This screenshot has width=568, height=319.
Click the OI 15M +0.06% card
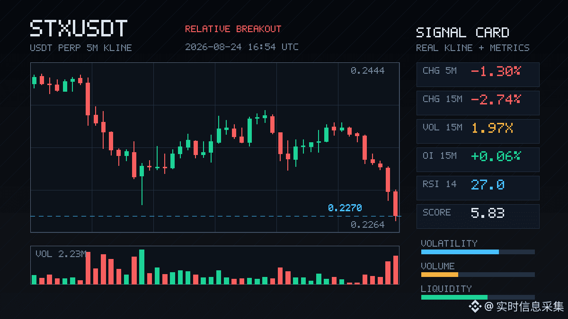(x=478, y=159)
